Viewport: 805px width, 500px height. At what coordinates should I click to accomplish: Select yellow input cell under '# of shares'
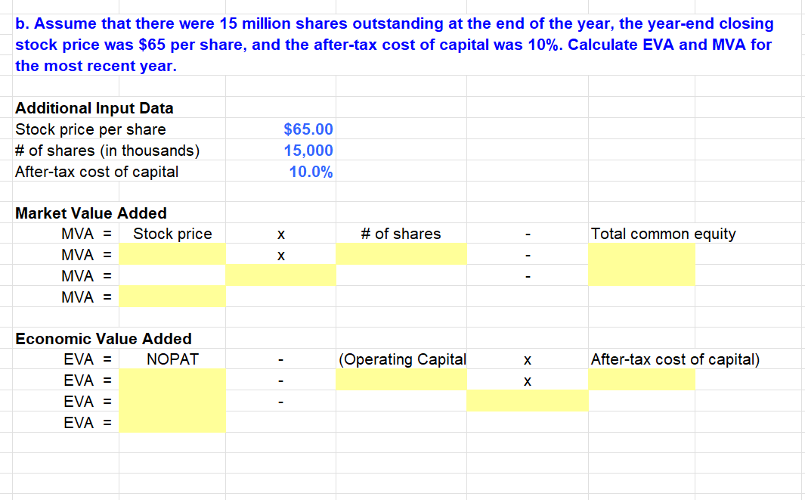click(x=401, y=254)
